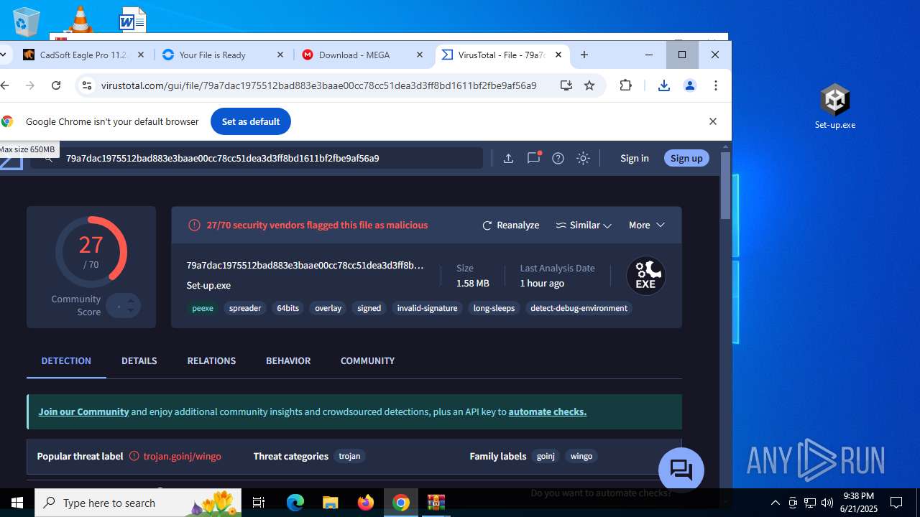Open VirusTotal notifications chat icon
This screenshot has height=517, width=920.
[x=533, y=158]
